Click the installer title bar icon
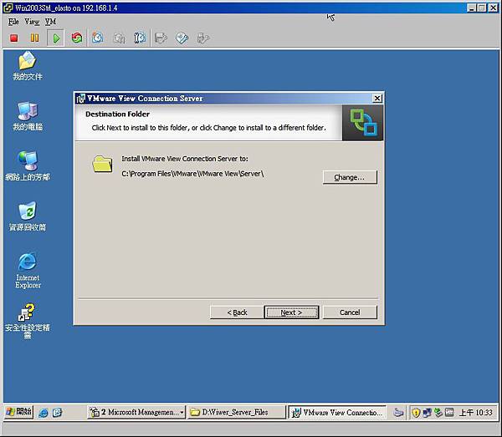Screen dimensions: 502x437 (80, 99)
